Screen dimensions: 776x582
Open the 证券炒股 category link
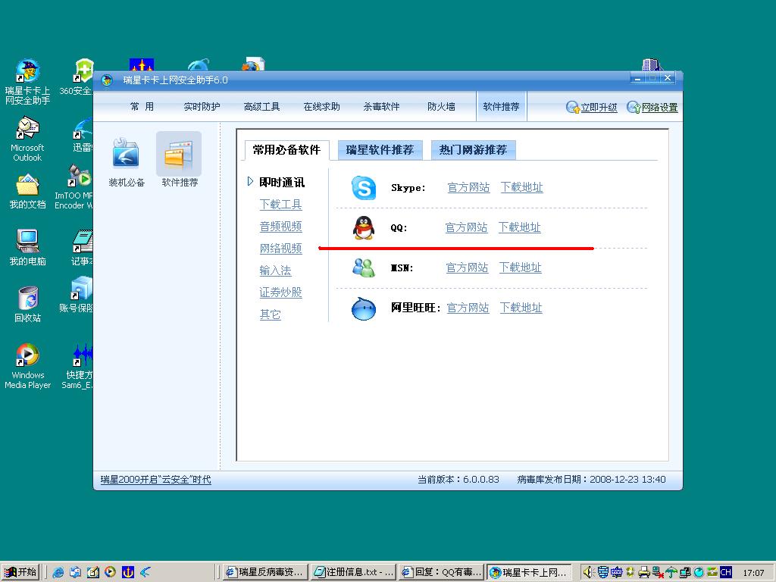point(280,293)
